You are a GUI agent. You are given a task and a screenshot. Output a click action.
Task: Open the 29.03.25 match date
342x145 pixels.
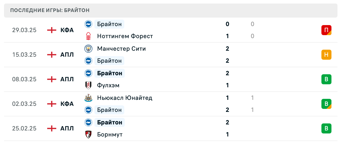point(24,30)
